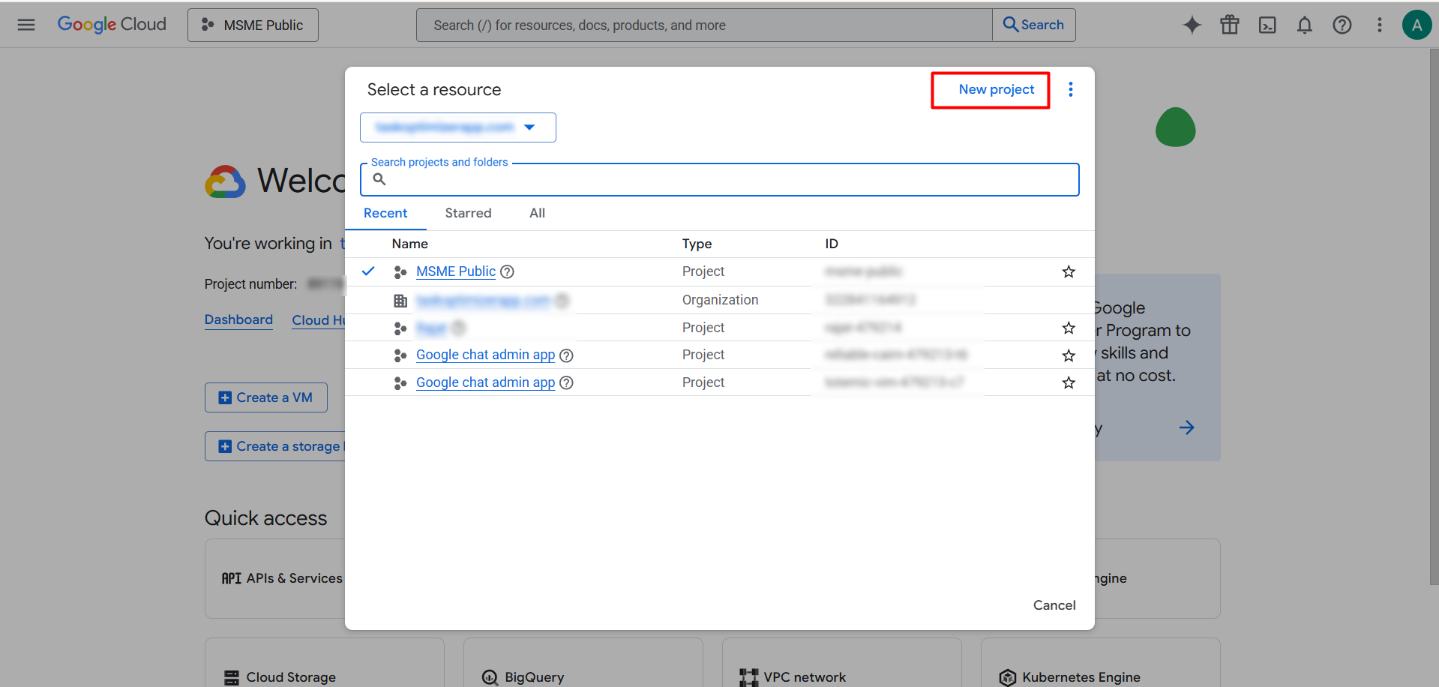Switch to the Starred tab
The height and width of the screenshot is (687, 1439).
(x=468, y=213)
